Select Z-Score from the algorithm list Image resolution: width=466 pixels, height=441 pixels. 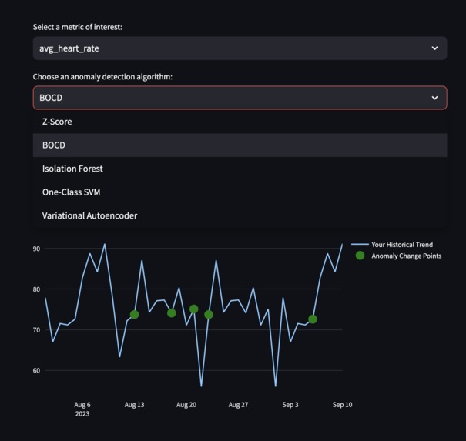click(57, 122)
